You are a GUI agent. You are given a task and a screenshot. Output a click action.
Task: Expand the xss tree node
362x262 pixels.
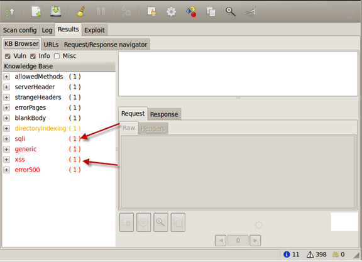pyautogui.click(x=6, y=160)
